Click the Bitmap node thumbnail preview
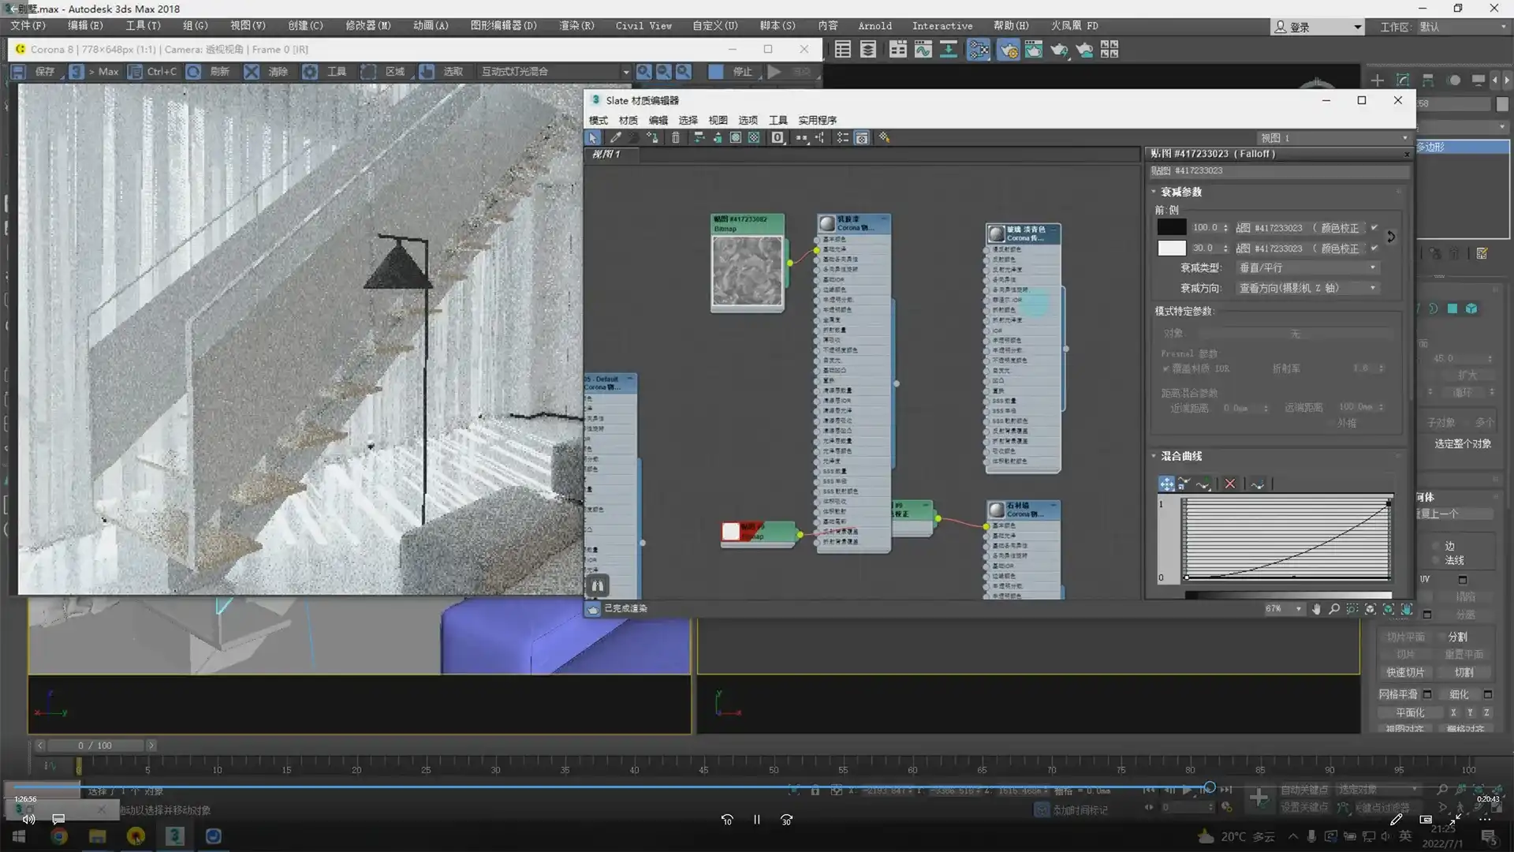1514x852 pixels. coord(747,271)
